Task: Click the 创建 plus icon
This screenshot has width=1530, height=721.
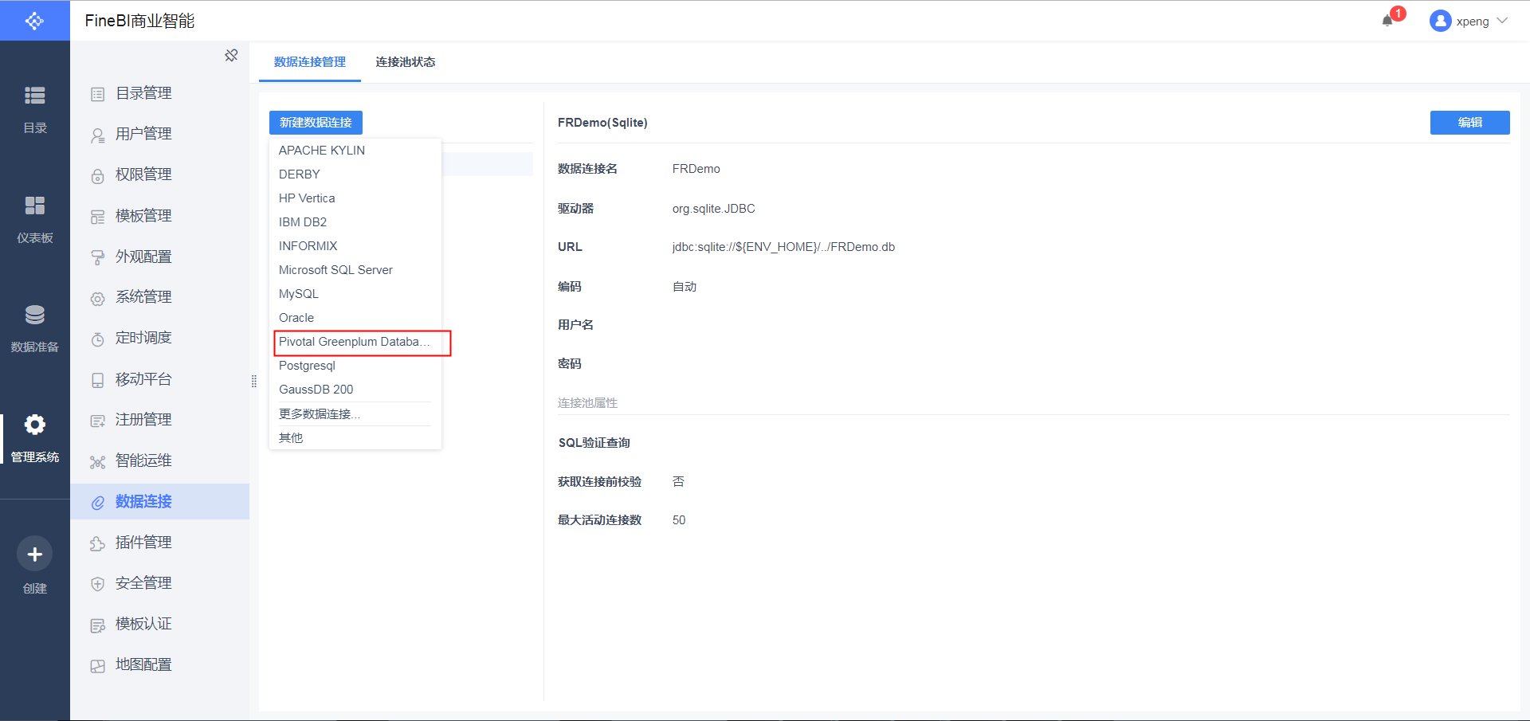Action: tap(34, 554)
